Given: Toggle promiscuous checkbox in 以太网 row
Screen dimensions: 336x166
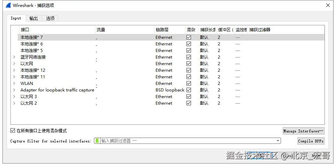Looking at the screenshot, I should pos(189,64).
